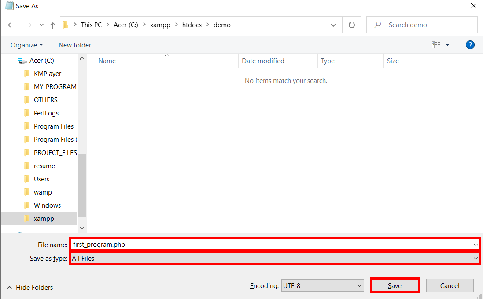The image size is (483, 299).
Task: Select the Windows folder in sidebar
Action: [x=47, y=205]
